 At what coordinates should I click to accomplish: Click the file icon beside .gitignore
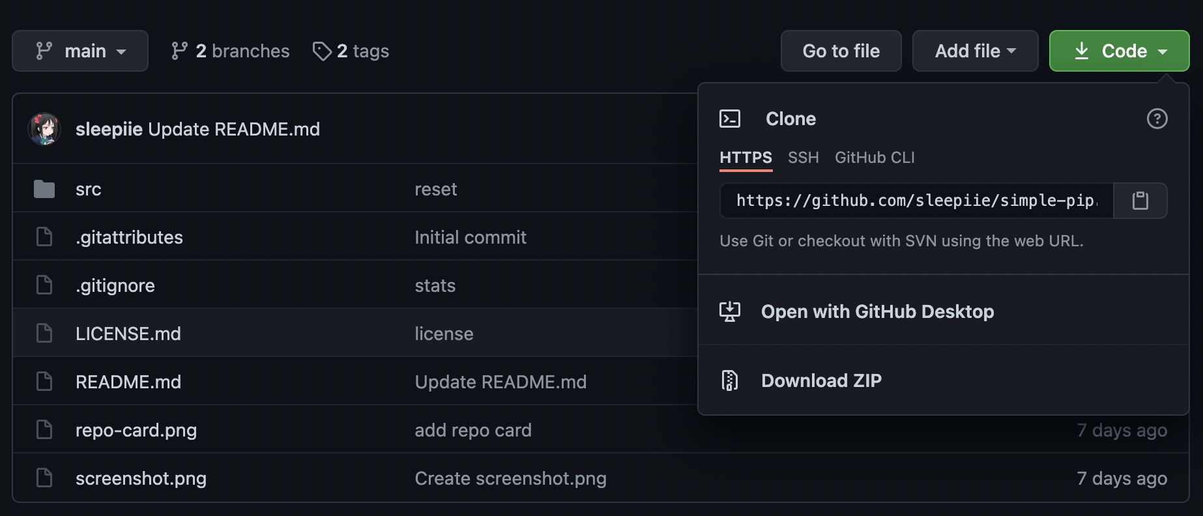44,285
